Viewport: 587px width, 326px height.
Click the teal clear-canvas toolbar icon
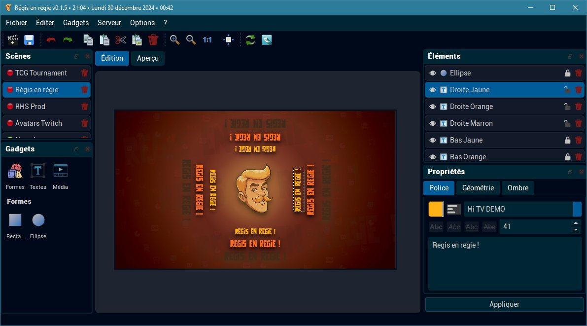click(x=267, y=40)
